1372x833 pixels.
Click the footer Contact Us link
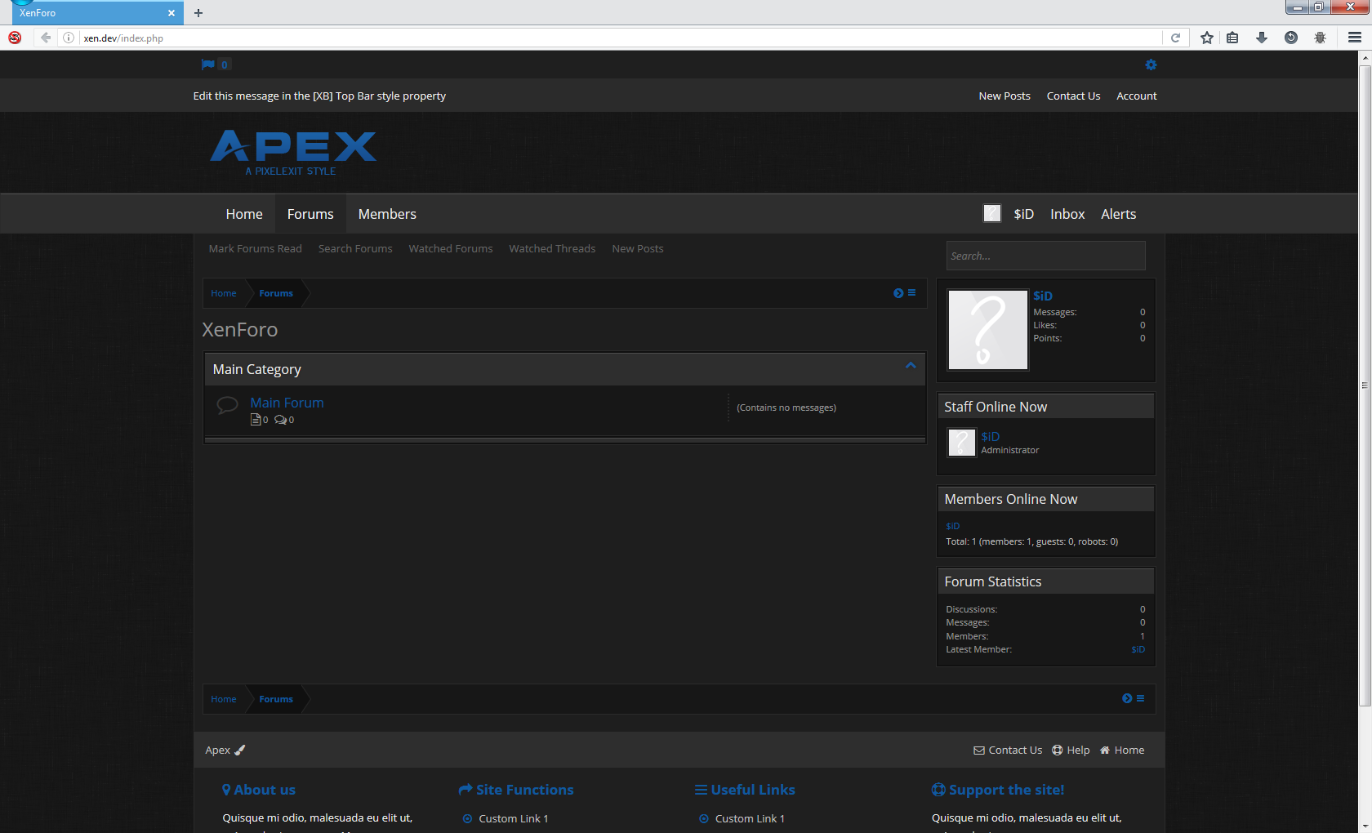click(1008, 750)
